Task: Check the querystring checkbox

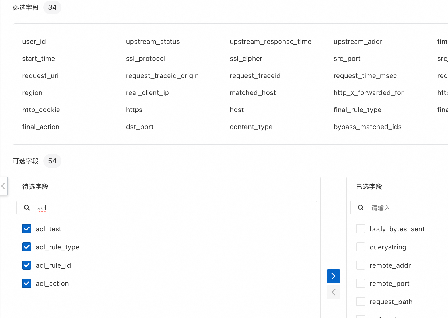Action: tap(361, 247)
